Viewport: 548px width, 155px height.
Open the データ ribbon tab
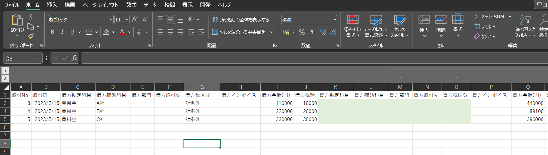pyautogui.click(x=150, y=5)
